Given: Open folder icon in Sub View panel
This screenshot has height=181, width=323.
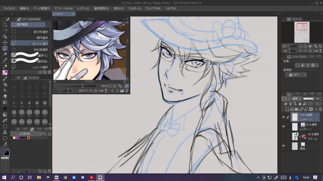Looking at the screenshot, I should (122, 91).
